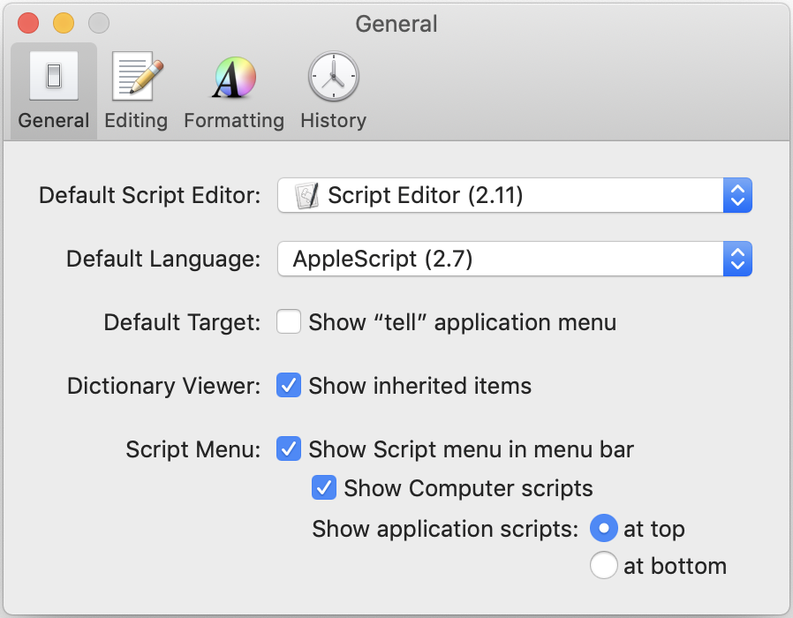This screenshot has height=618, width=793.
Task: Open the Formatting color wheel icon
Action: [x=234, y=78]
